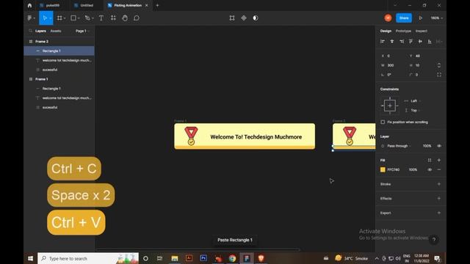The width and height of the screenshot is (470, 264).
Task: Open the Figma main menu icon
Action: (29, 18)
